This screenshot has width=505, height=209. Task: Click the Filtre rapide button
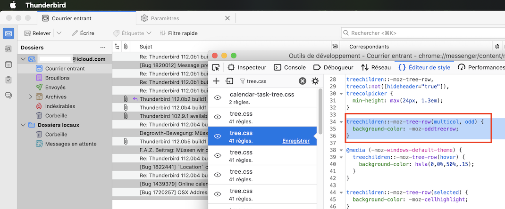(179, 33)
